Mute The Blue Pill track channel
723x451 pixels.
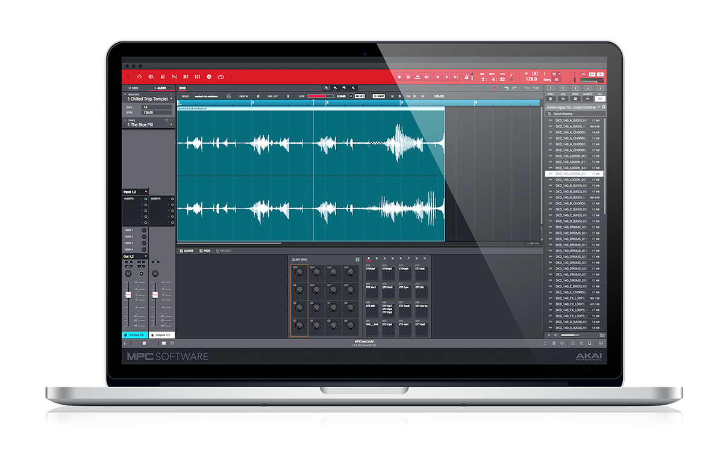[128, 262]
